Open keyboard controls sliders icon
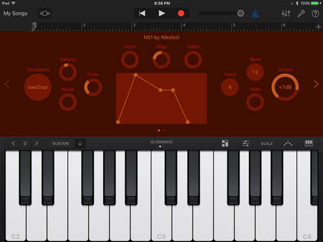The image size is (323, 242). (246, 143)
